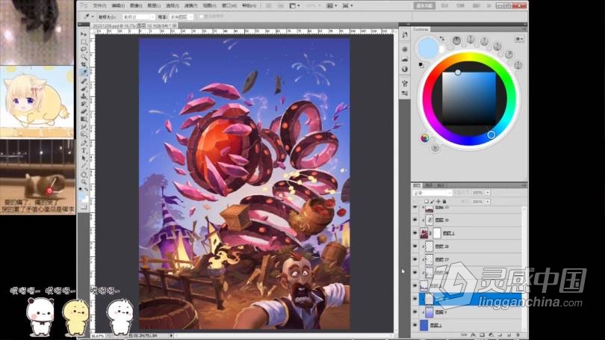The height and width of the screenshot is (340, 605).
Task: Click the Delete Layer trash icon
Action: tap(518, 335)
